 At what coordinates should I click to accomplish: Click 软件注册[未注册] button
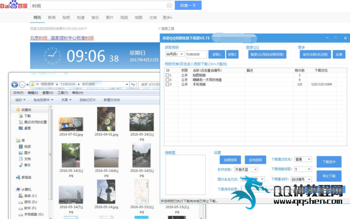(315, 54)
